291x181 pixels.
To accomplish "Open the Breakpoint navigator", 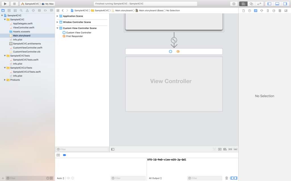I will tap(45, 10).
